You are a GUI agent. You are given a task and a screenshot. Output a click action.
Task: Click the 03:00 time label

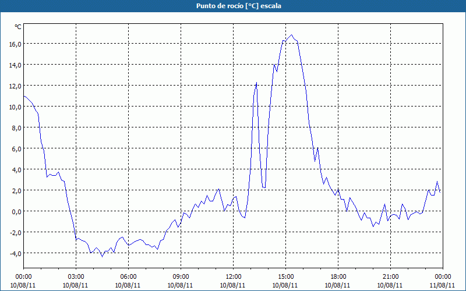[x=76, y=276]
